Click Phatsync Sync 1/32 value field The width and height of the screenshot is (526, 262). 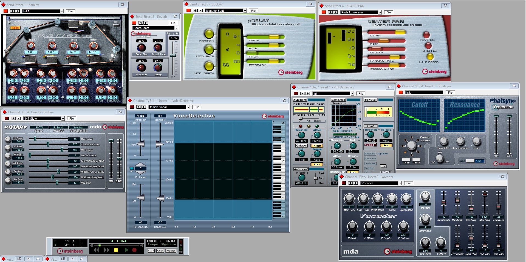click(479, 161)
